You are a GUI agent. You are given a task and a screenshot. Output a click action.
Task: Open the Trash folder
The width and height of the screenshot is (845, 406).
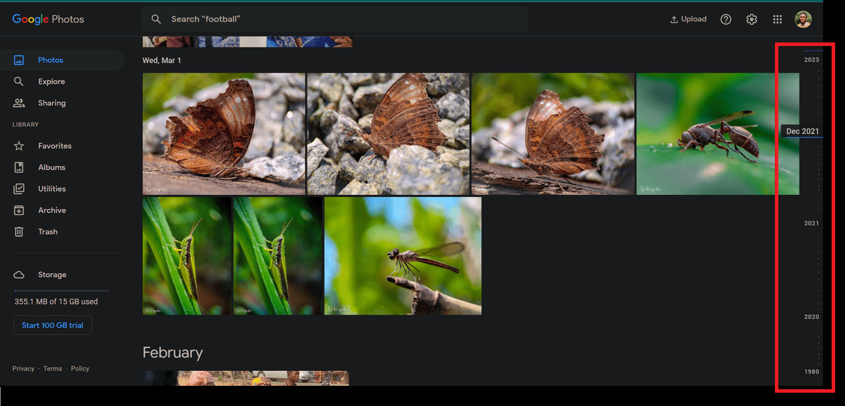[47, 232]
